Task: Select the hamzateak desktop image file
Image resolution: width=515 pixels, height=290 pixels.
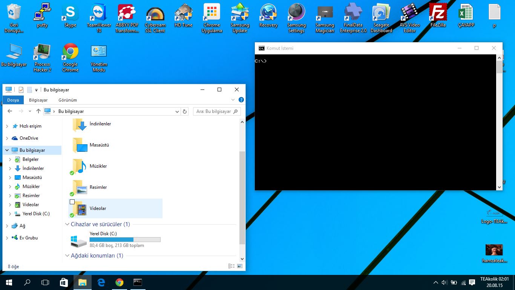Action: (x=494, y=253)
